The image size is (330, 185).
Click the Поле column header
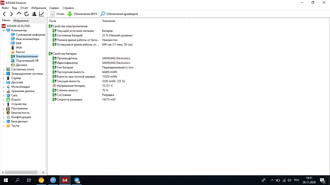click(74, 21)
